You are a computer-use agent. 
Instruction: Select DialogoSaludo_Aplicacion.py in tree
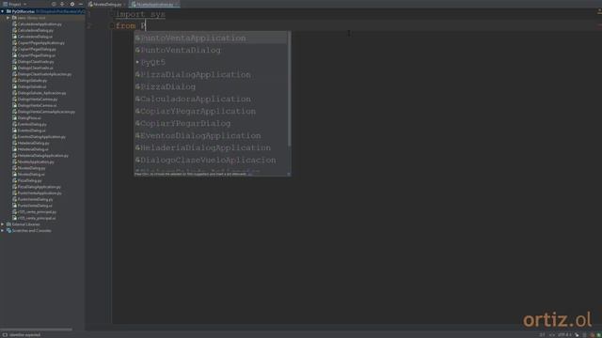coord(41,93)
